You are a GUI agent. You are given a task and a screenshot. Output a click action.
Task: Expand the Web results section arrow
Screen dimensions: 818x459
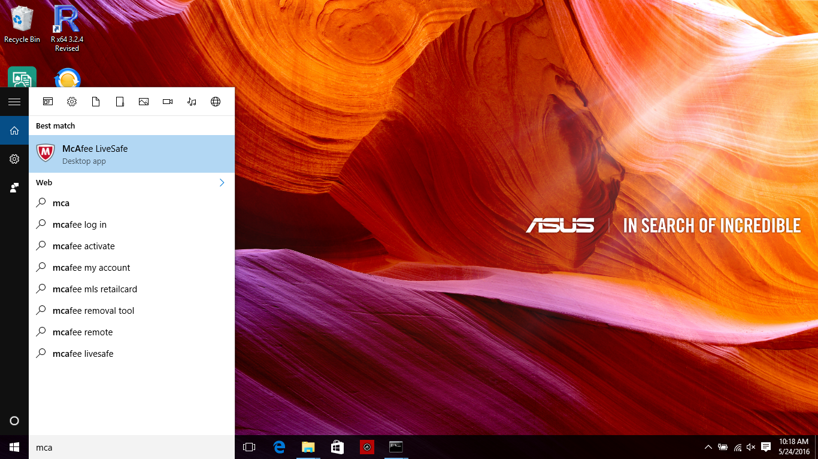pos(222,182)
